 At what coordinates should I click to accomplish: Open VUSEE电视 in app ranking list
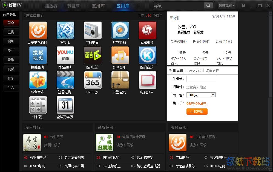click(37, 166)
